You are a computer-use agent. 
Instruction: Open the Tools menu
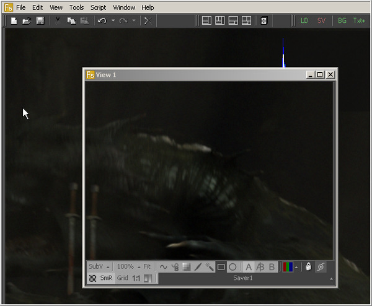(x=76, y=7)
